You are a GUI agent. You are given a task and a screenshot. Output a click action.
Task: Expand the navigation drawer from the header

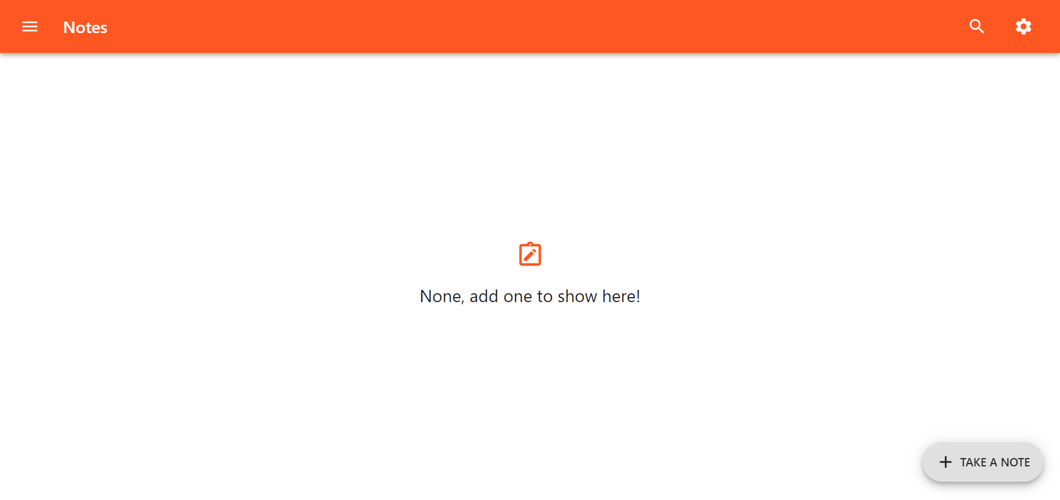[30, 26]
